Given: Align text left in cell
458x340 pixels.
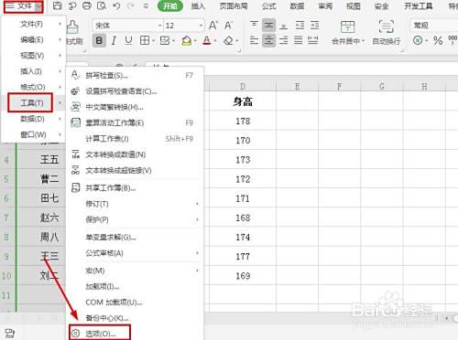Looking at the screenshot, I should tap(254, 40).
